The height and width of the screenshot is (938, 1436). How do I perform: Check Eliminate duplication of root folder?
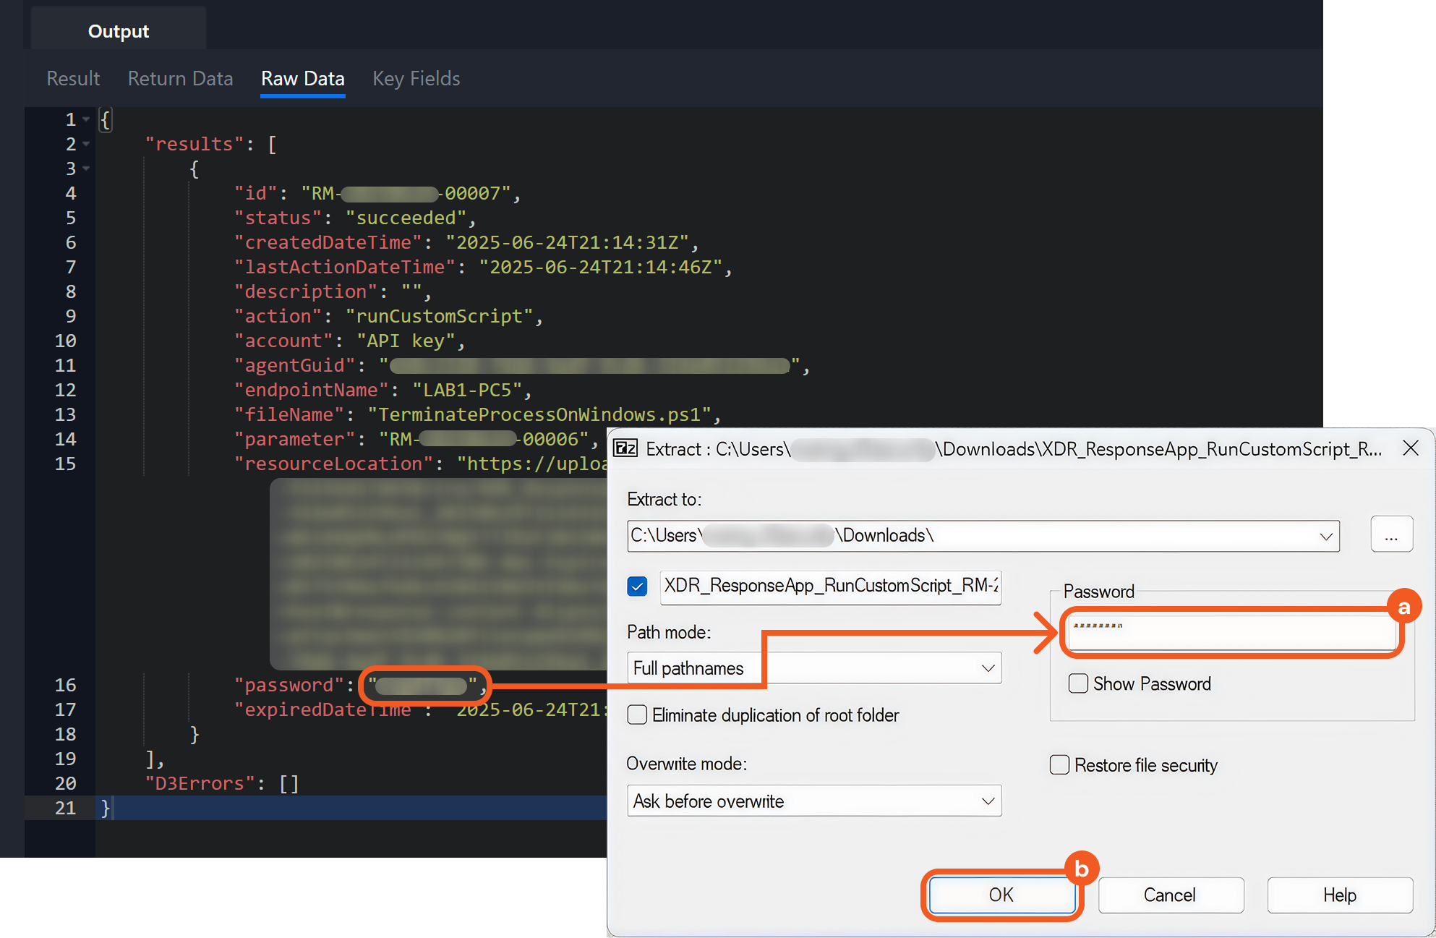point(637,715)
